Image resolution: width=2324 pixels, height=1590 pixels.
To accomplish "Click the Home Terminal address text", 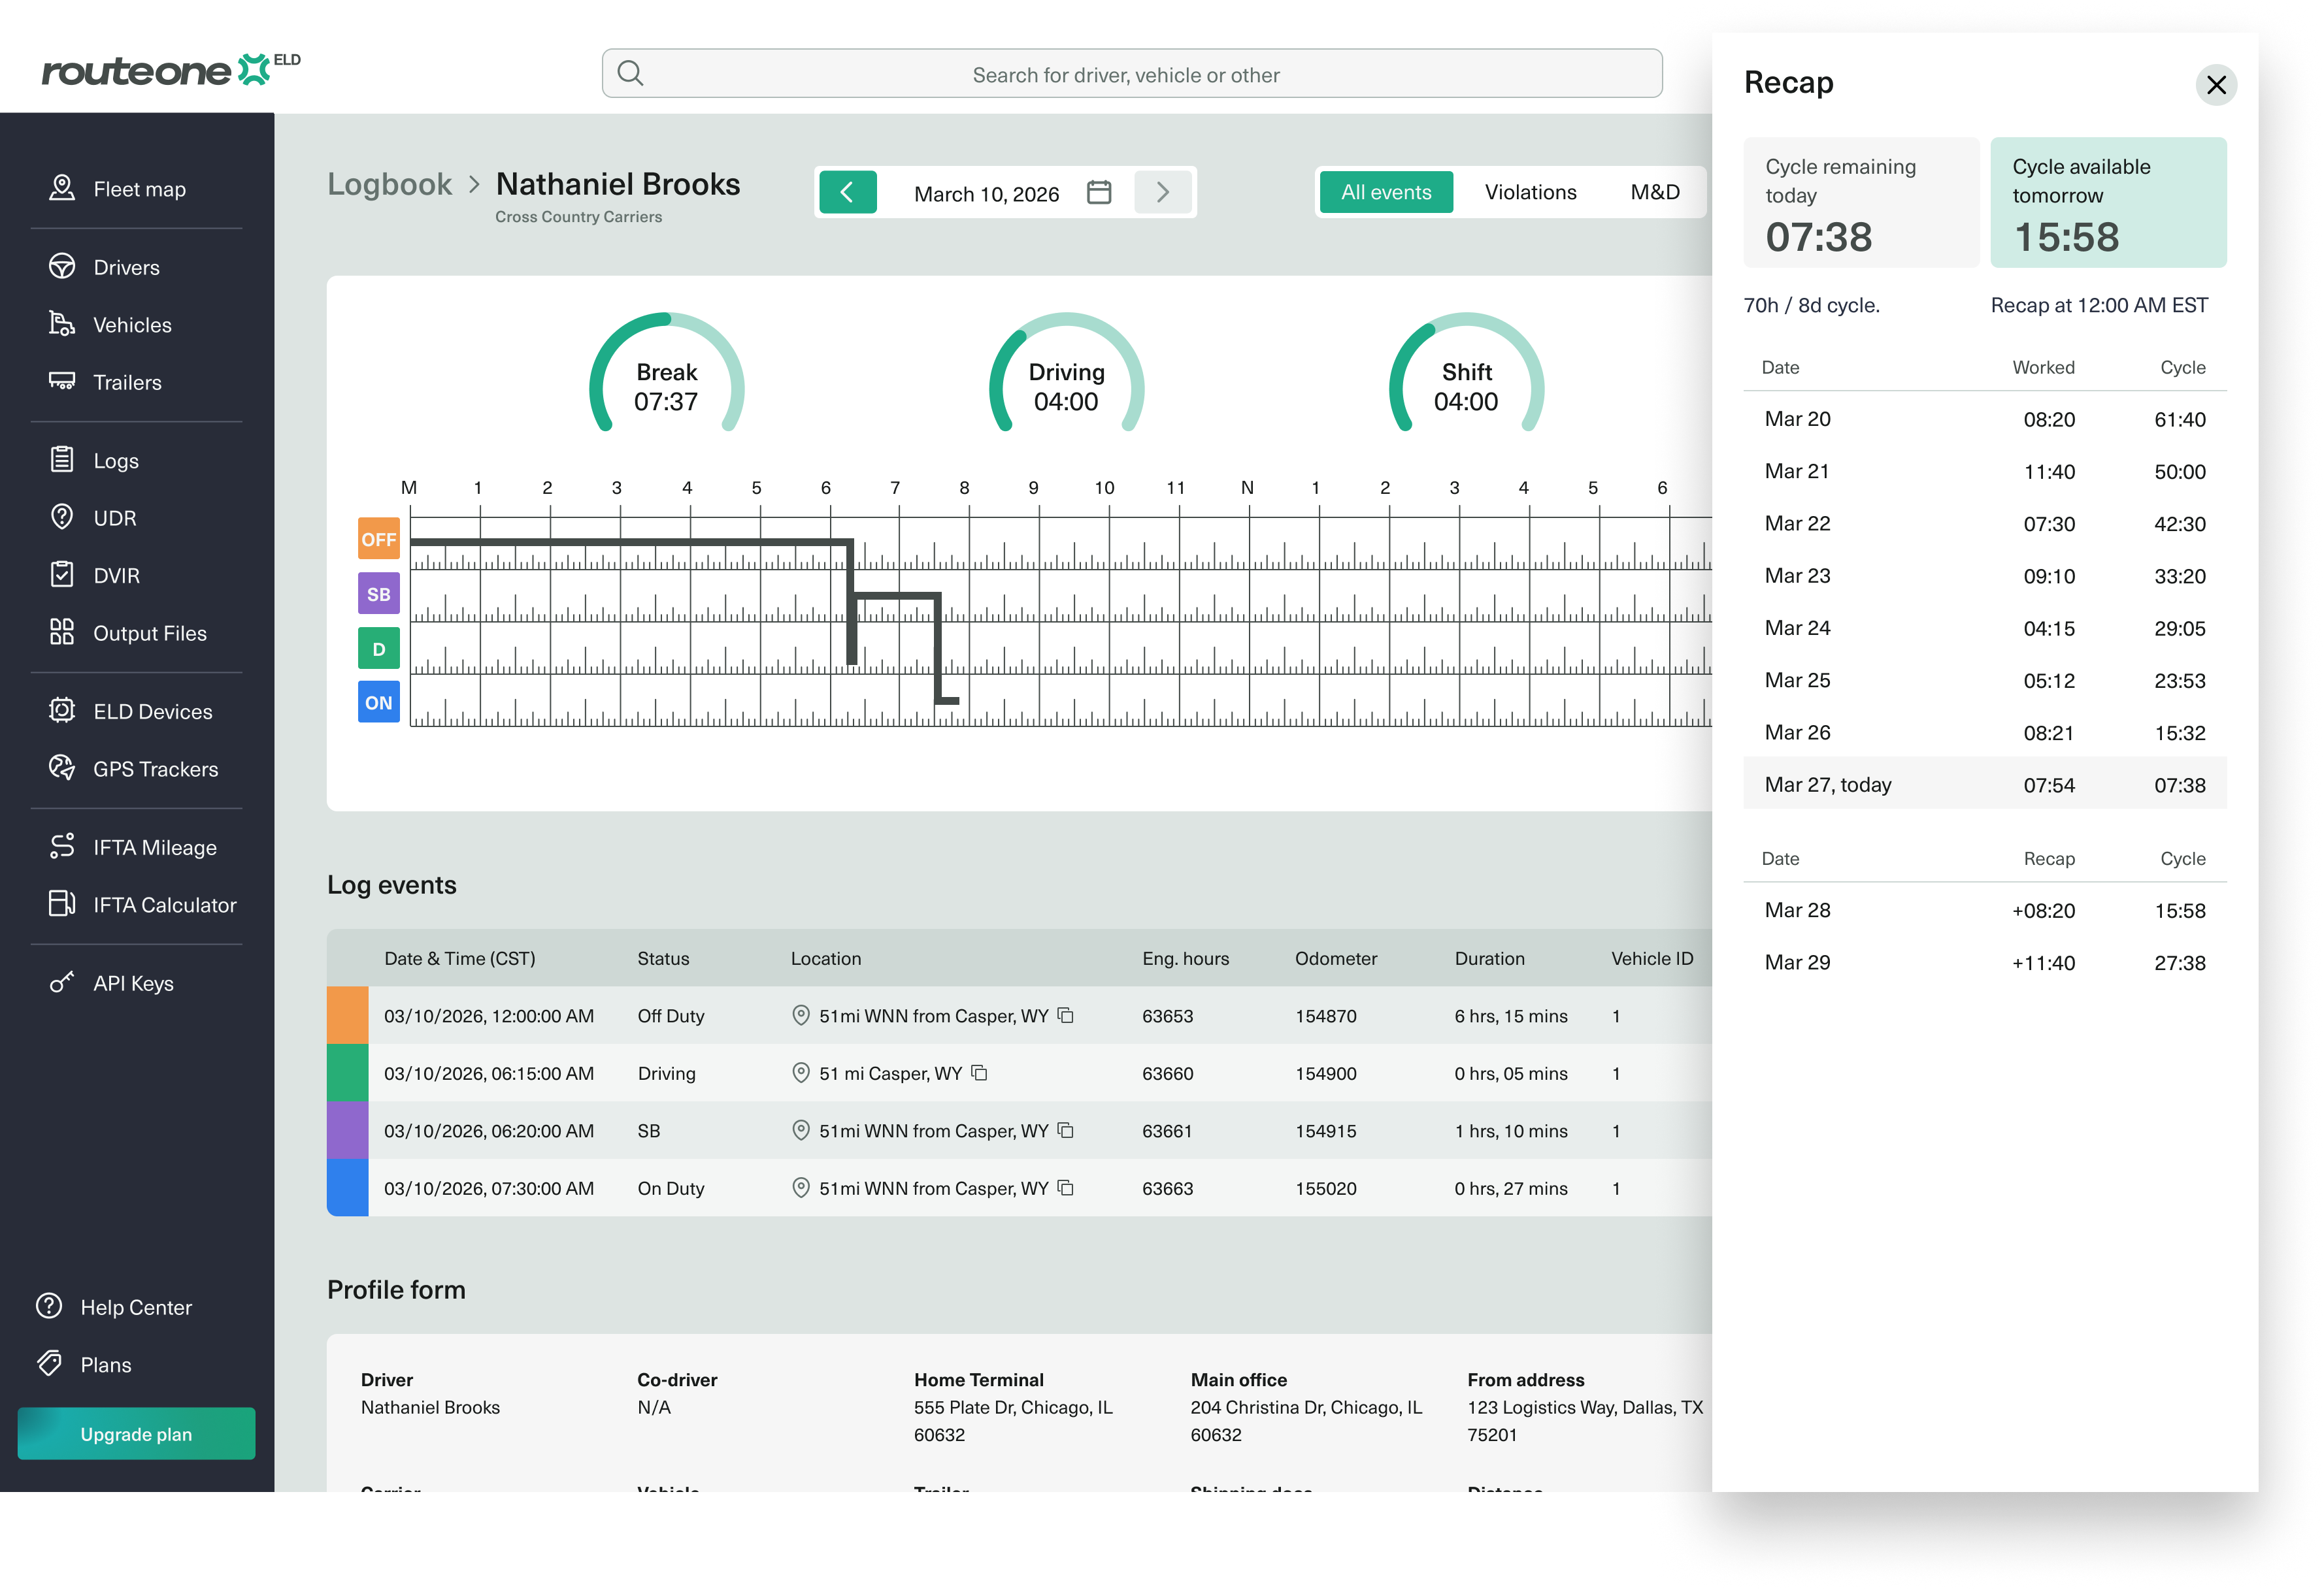I will (x=1013, y=1420).
